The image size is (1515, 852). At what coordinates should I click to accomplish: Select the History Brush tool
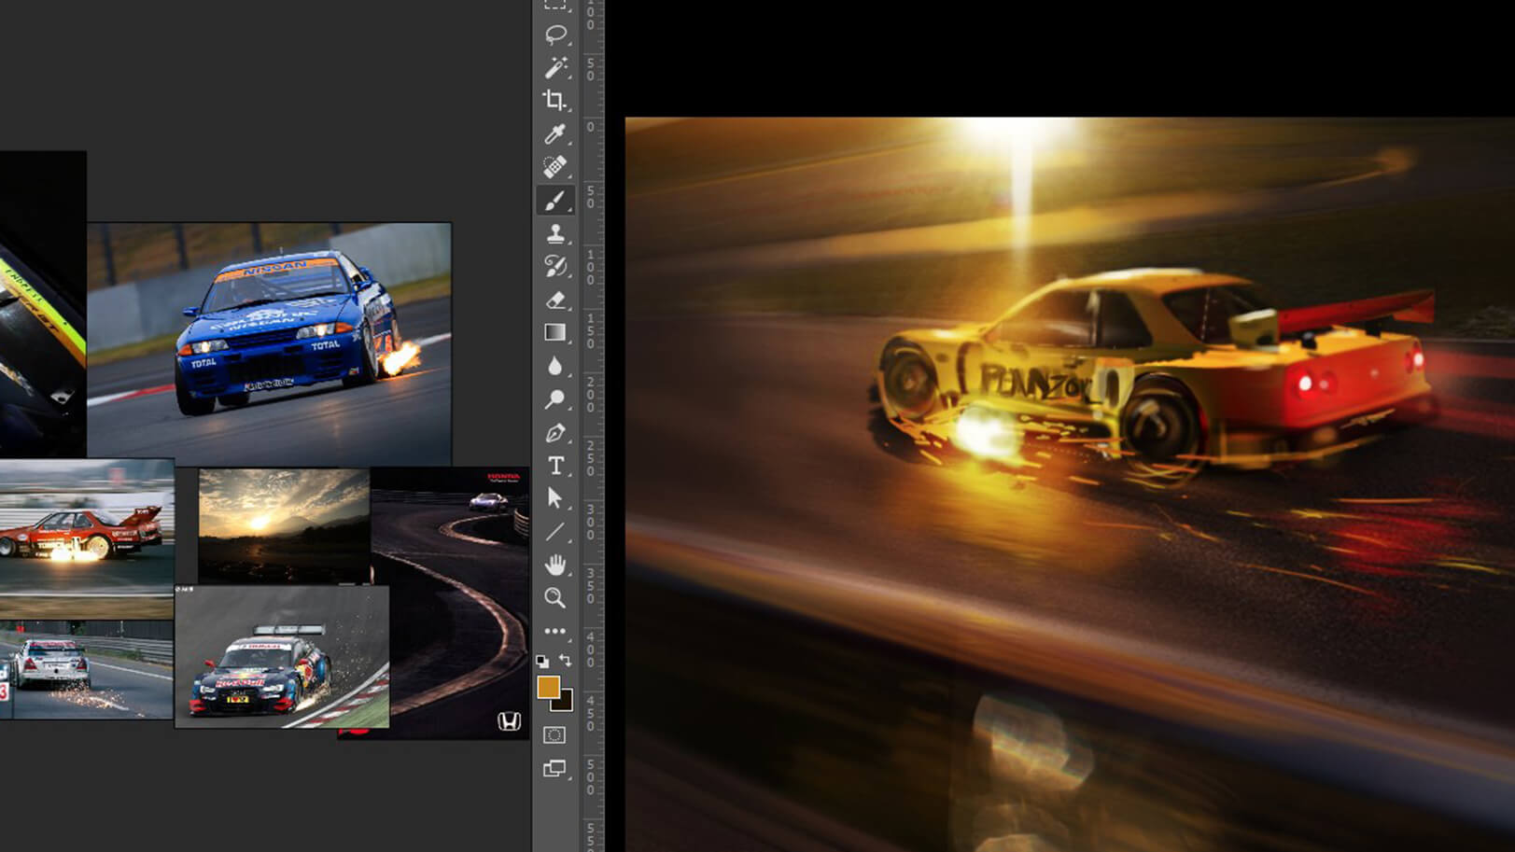click(555, 267)
